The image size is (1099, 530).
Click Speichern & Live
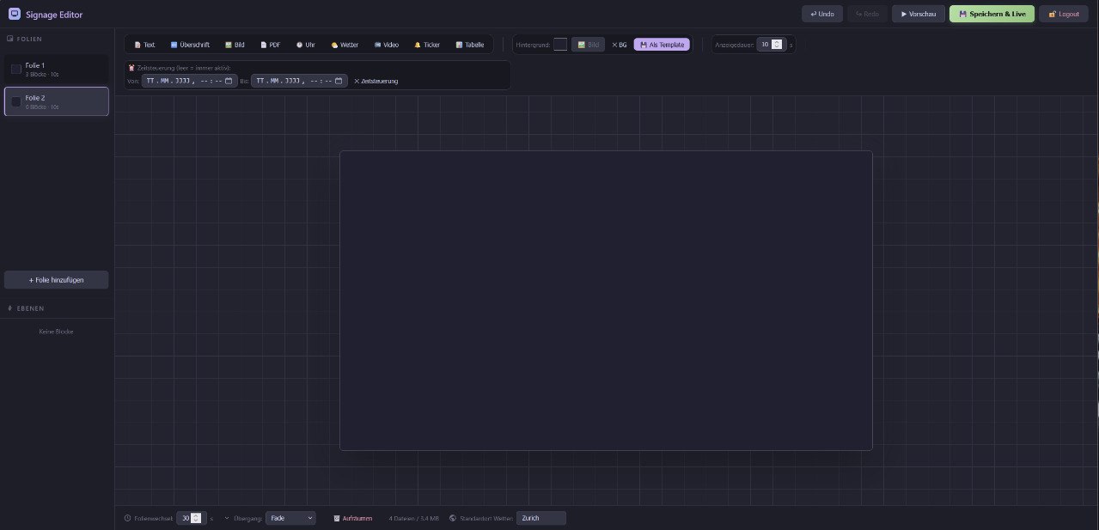992,14
